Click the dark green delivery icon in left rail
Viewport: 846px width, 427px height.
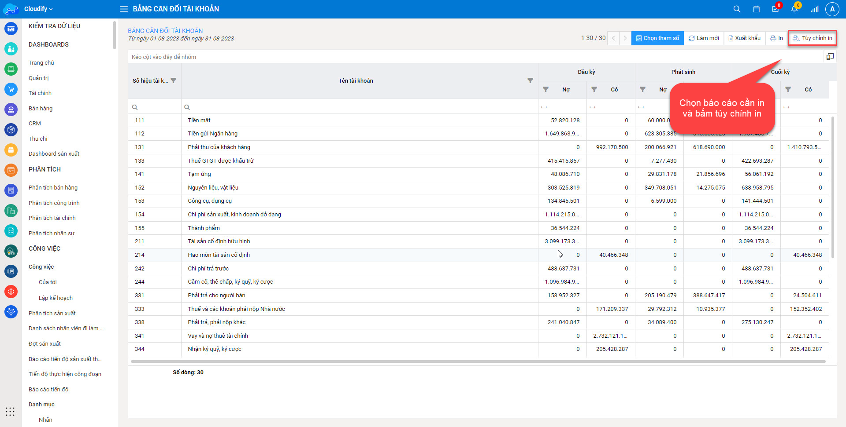coord(11,251)
